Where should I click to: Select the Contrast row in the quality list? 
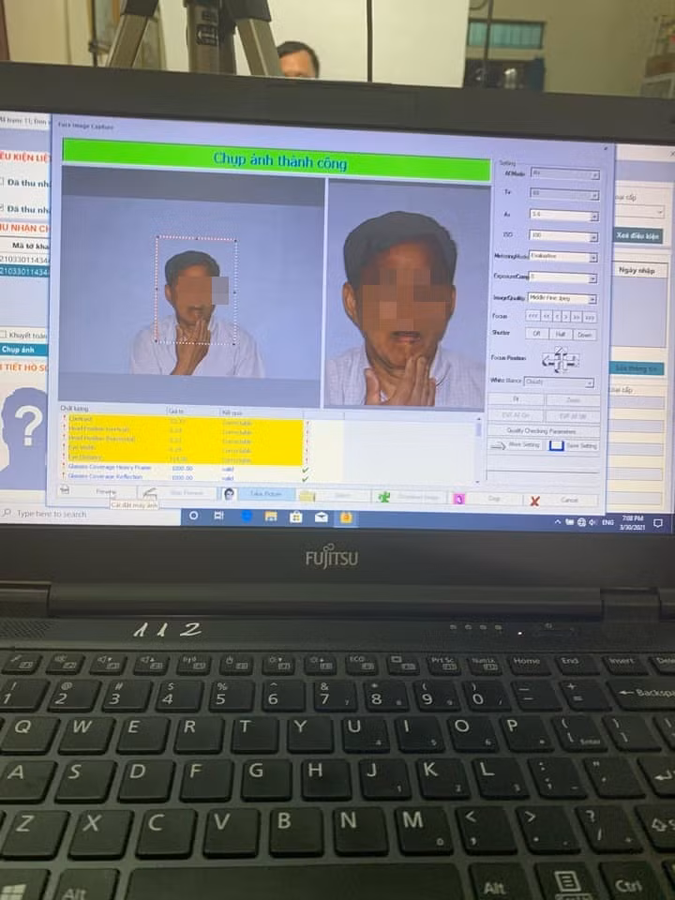(184, 420)
